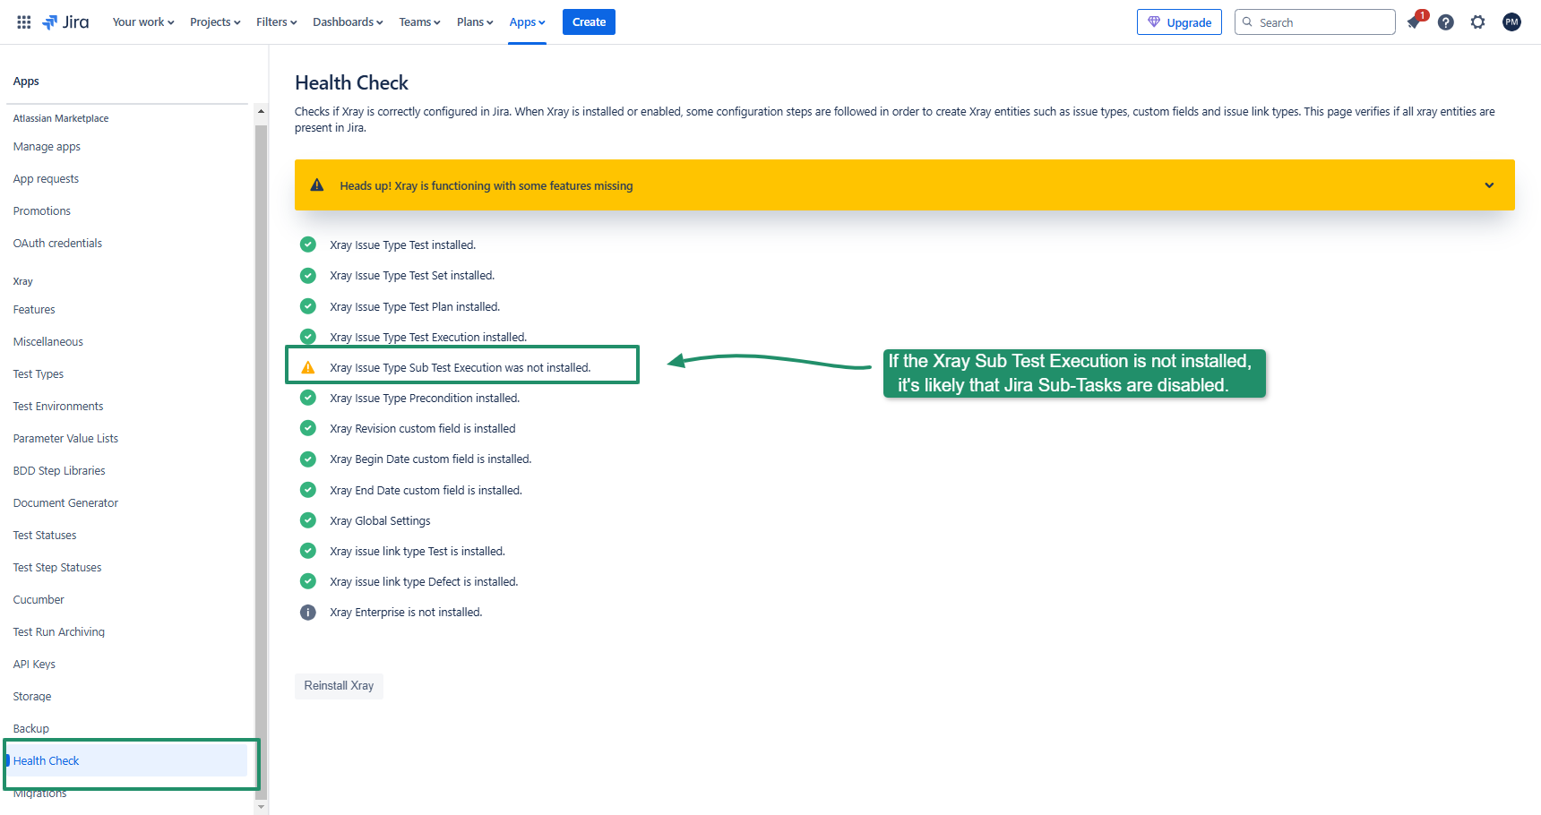The height and width of the screenshot is (815, 1541).
Task: Open Document Generator in sidebar
Action: (65, 503)
